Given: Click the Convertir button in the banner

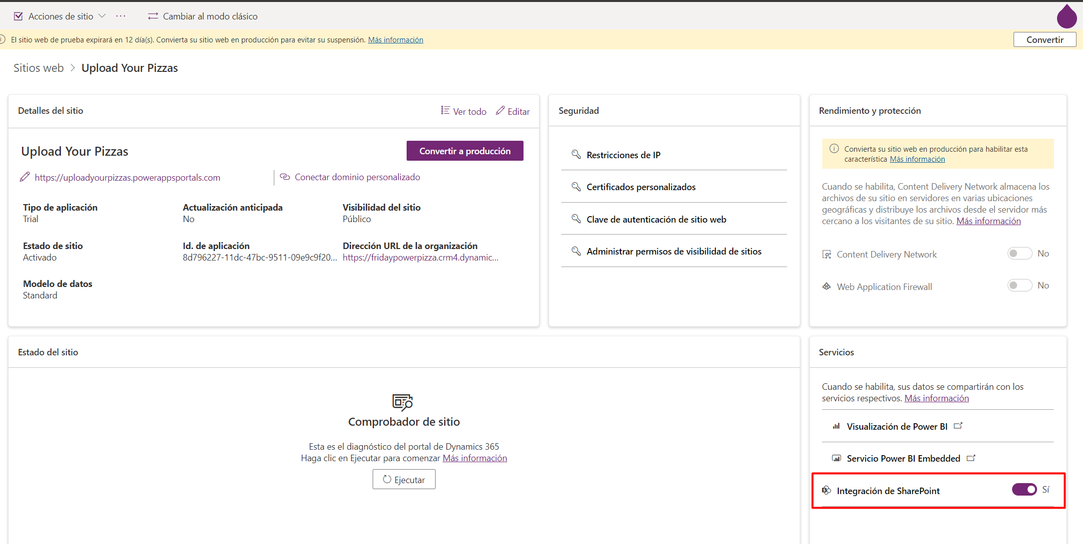Looking at the screenshot, I should click(1045, 39).
